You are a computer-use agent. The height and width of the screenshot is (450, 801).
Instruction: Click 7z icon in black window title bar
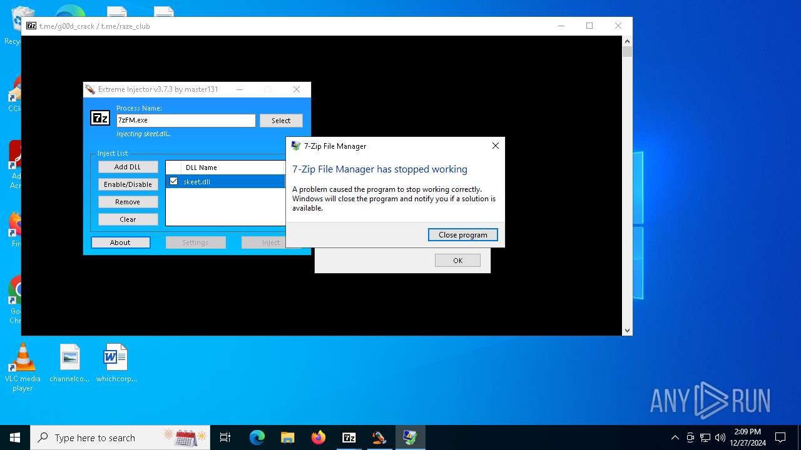[31, 26]
